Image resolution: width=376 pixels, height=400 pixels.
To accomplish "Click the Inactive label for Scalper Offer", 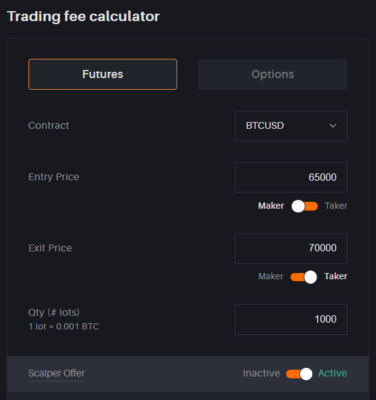I will (x=261, y=373).
